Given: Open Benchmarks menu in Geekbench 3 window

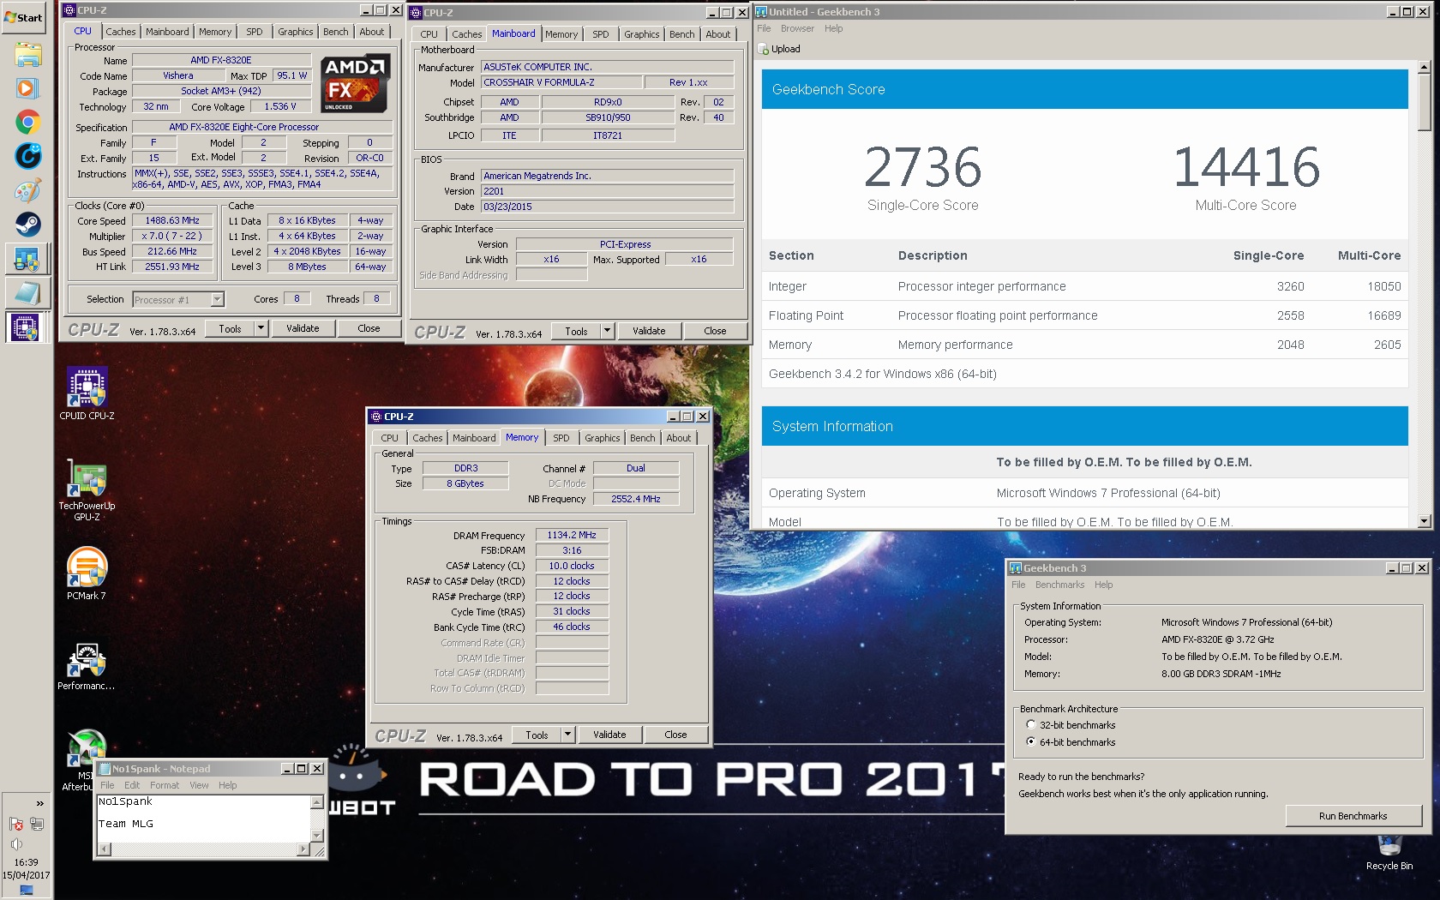Looking at the screenshot, I should [x=1059, y=585].
